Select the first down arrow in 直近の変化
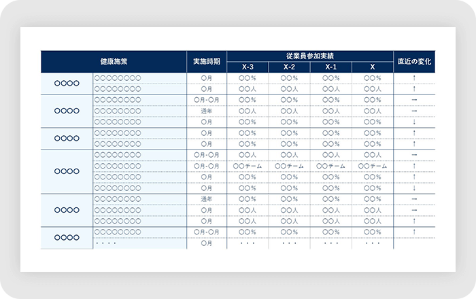This screenshot has height=299, width=476. pyautogui.click(x=415, y=122)
